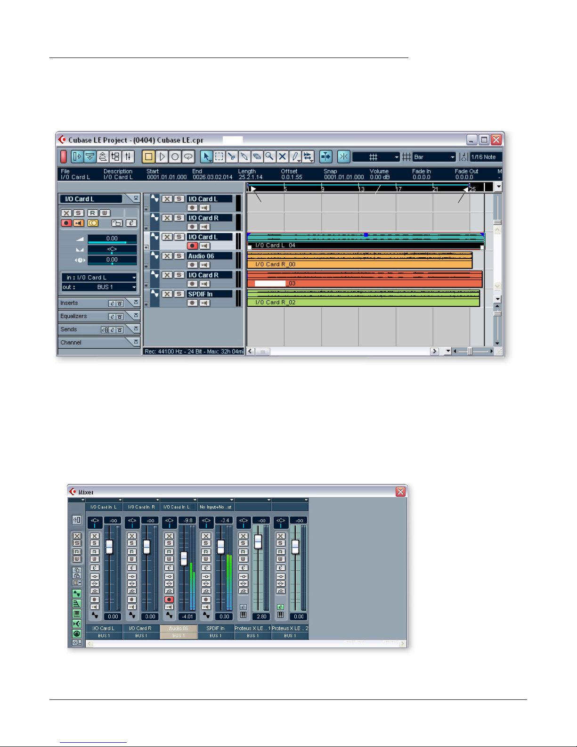This screenshot has width=577, height=747.
Task: Open the 'out : BUS 1' output dropdown
Action: pos(100,287)
